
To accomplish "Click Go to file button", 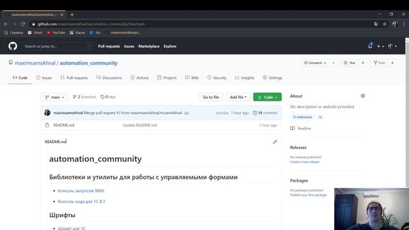I will [211, 97].
